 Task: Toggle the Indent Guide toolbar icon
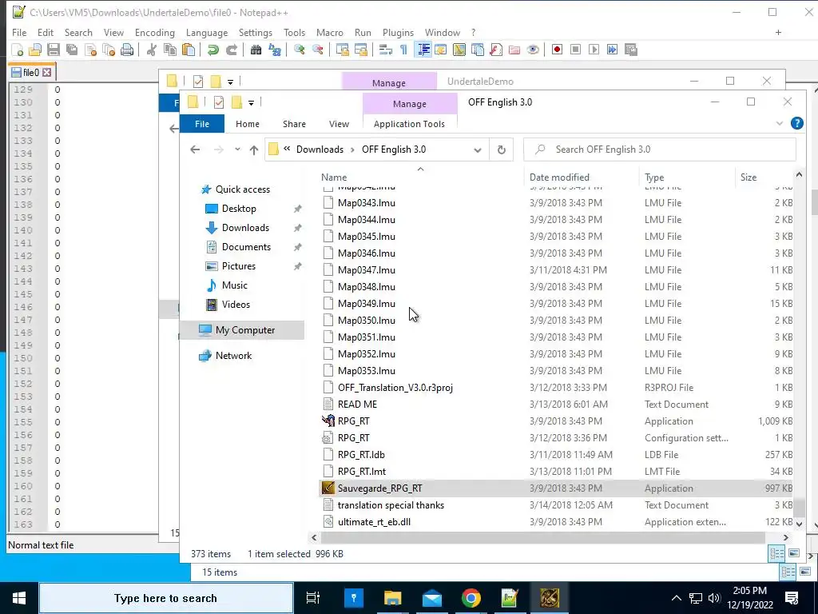coord(423,50)
